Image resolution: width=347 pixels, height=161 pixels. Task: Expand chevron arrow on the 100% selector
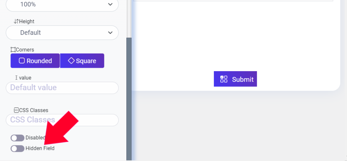(x=110, y=4)
